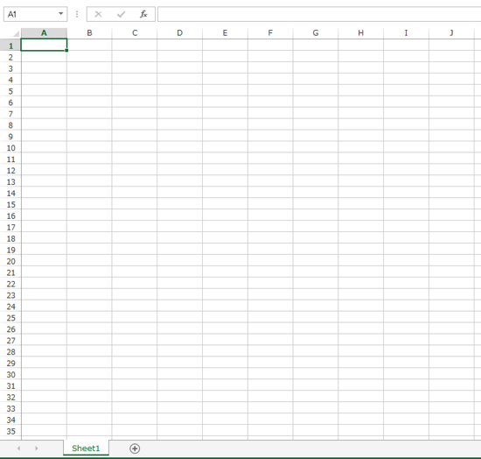Image resolution: width=481 pixels, height=459 pixels.
Task: Select column A header
Action: 44,33
